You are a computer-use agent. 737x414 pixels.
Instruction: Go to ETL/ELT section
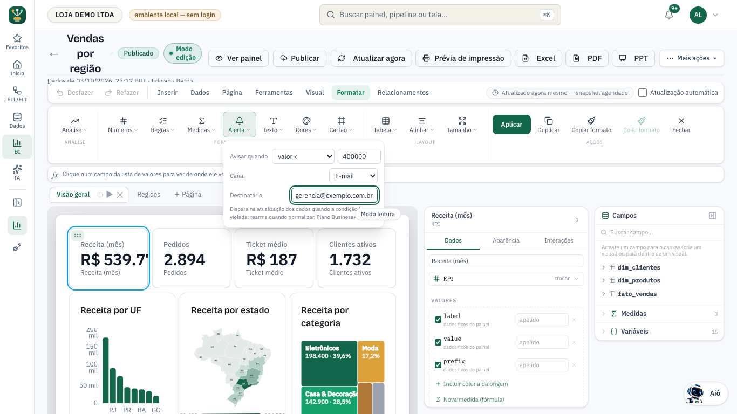(17, 94)
